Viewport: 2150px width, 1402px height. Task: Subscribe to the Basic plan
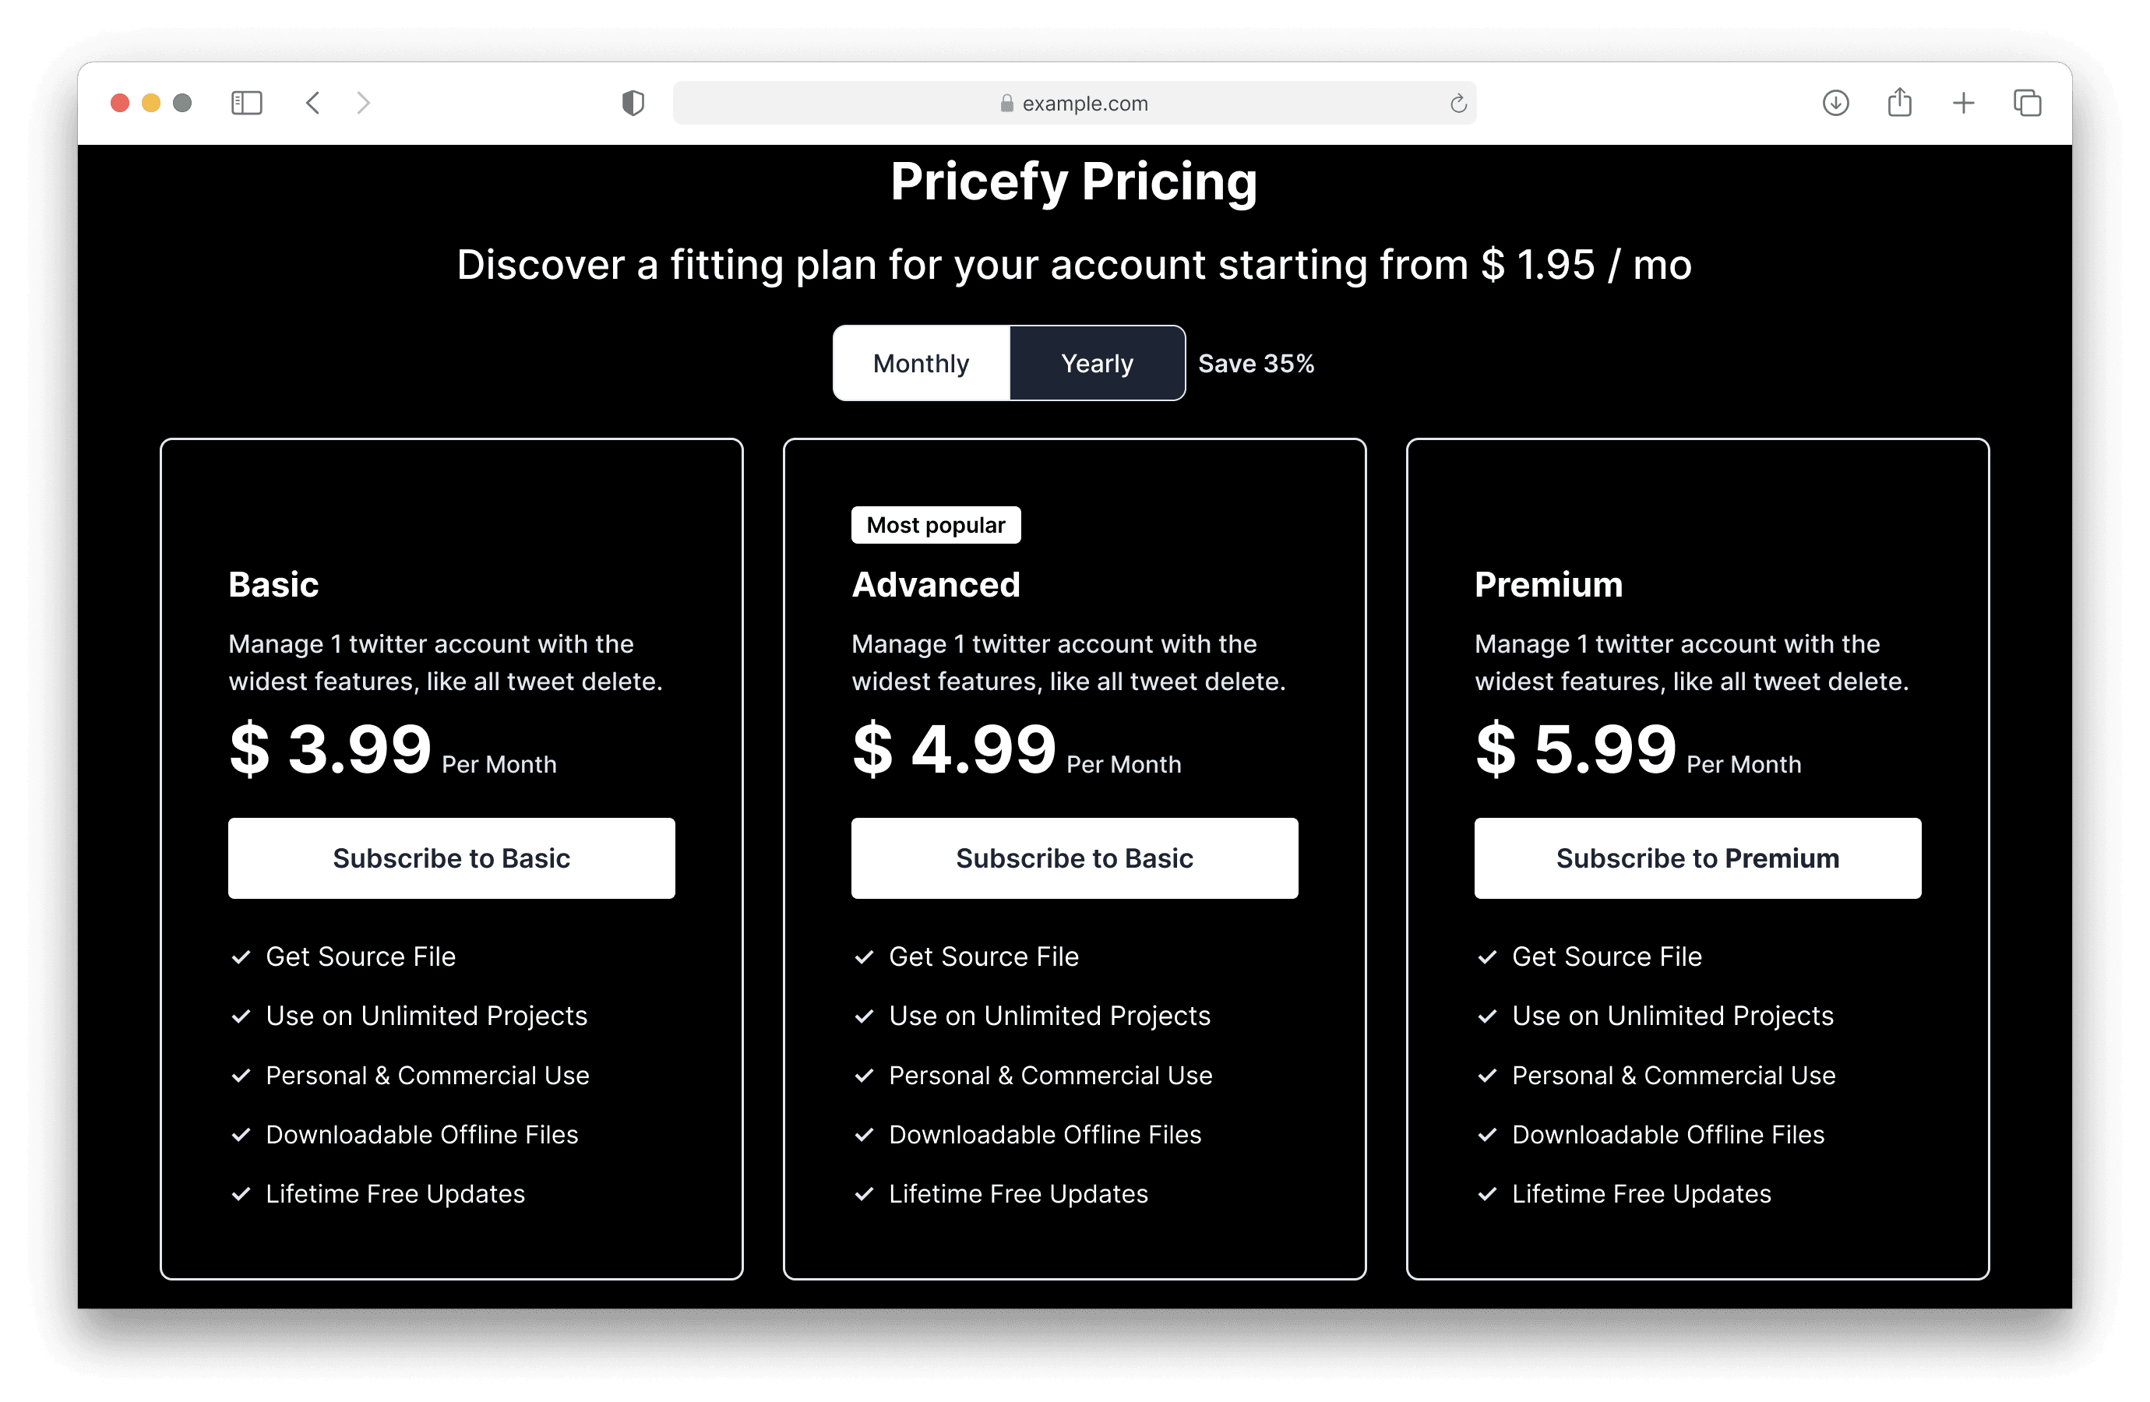451,858
